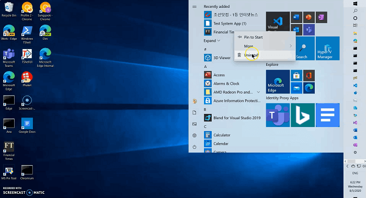Open the Word tile

point(296,17)
